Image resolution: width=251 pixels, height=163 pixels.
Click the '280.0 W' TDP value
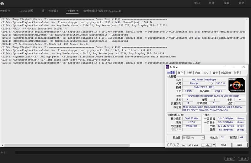point(221,83)
